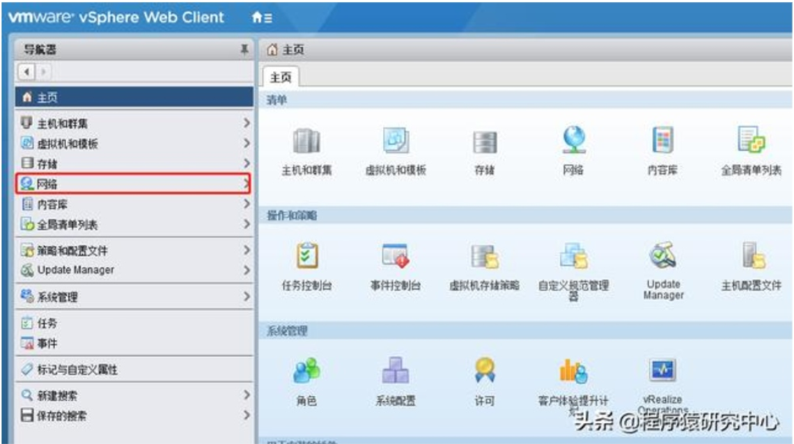This screenshot has height=444, width=794.
Task: Open the Networking (网络) globe icon in inventory
Action: tap(574, 140)
